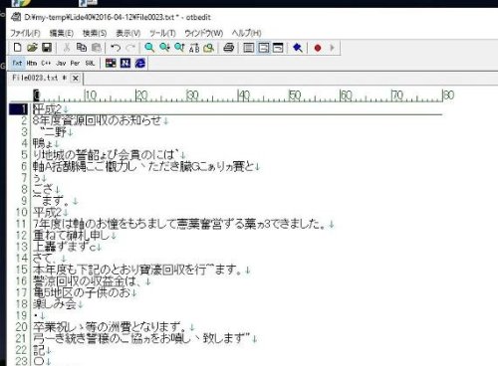Image resolution: width=498 pixels, height=366 pixels.
Task: Play the recorded macro with the triangle icon
Action: coord(332,48)
